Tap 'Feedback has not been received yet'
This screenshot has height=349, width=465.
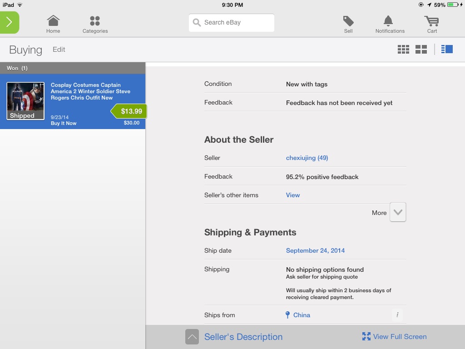pos(339,103)
